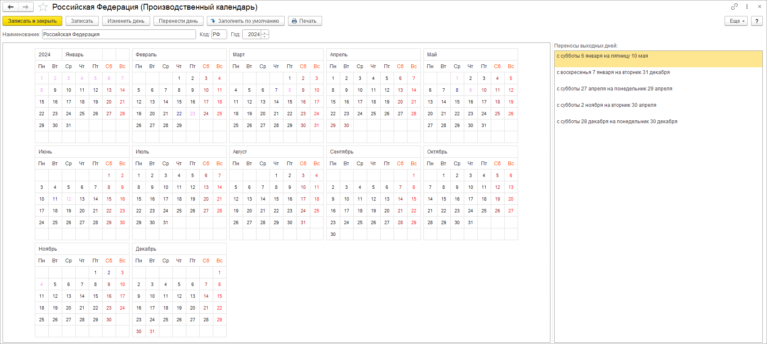The width and height of the screenshot is (767, 344).
Task: Select November 4 in the calendar
Action: coord(42,284)
